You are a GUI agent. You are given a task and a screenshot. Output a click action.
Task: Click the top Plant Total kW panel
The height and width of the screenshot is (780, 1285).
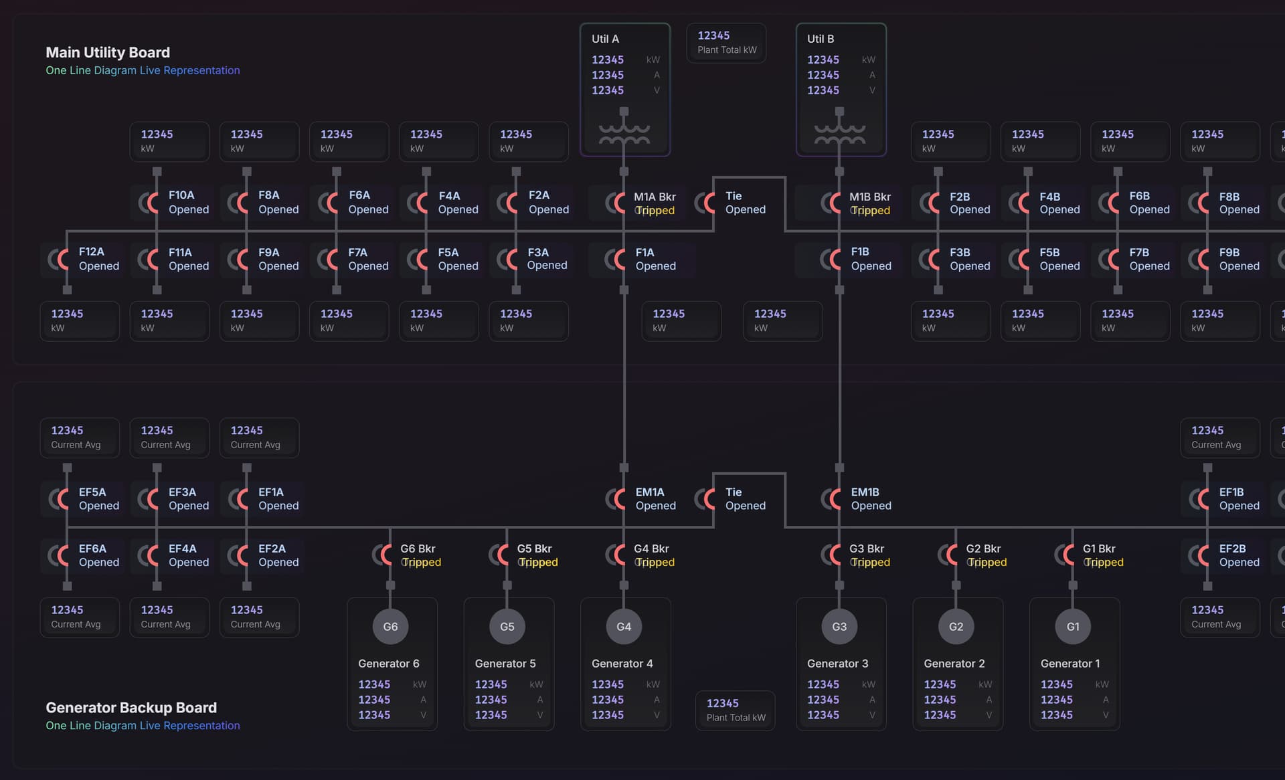tap(725, 42)
